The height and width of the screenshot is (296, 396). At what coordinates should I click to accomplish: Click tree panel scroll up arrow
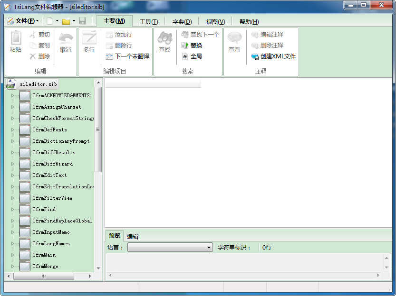[98, 83]
